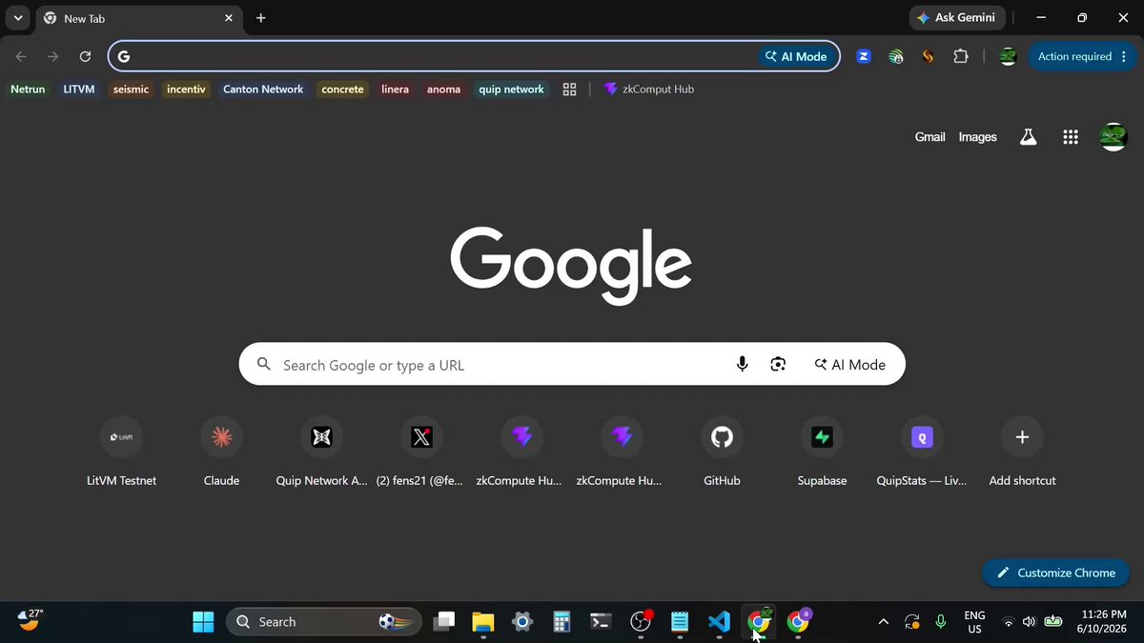Open the bookmark tab groups grid icon

pos(570,89)
